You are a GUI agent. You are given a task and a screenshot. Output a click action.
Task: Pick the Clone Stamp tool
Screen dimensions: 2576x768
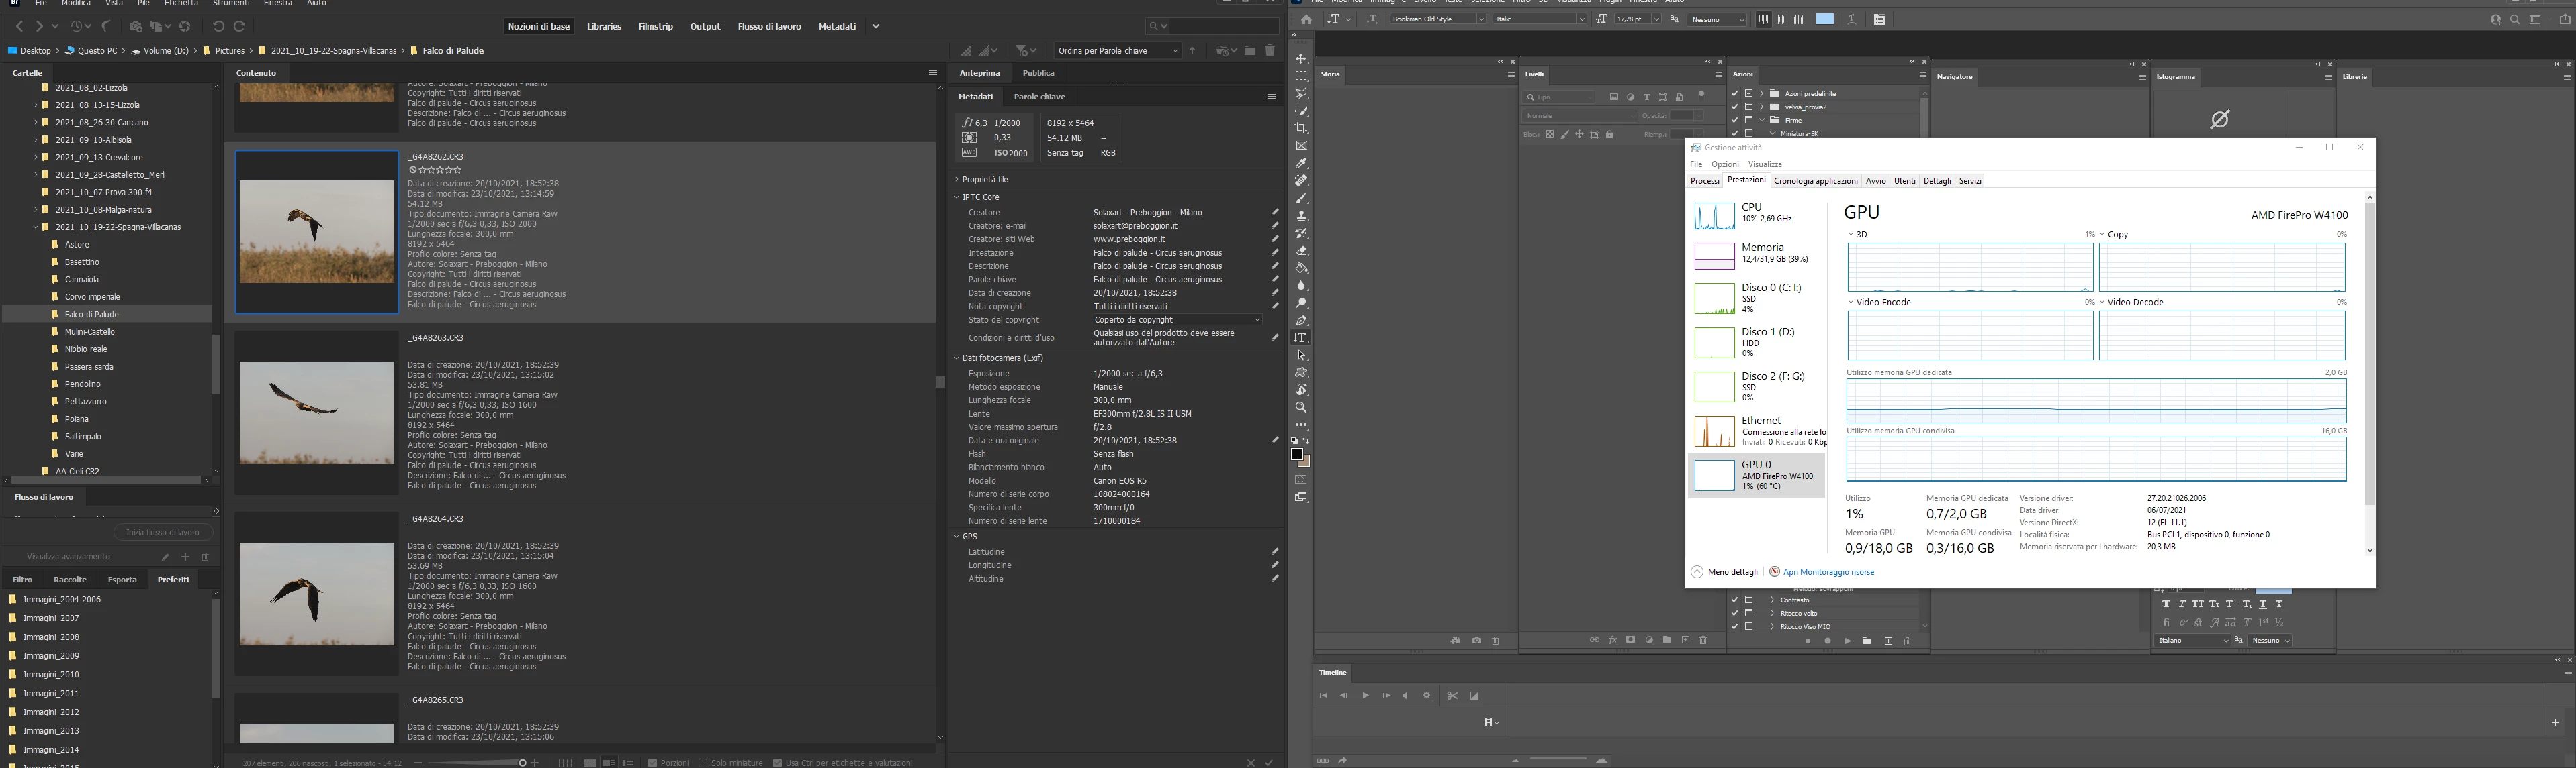[1301, 216]
